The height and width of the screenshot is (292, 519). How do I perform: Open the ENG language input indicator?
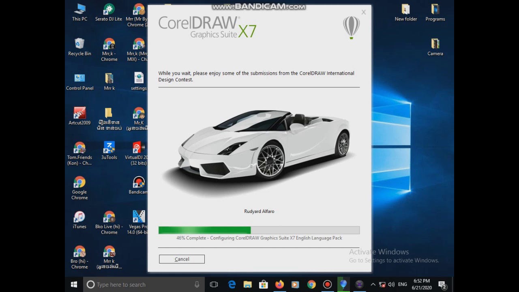[x=403, y=285]
